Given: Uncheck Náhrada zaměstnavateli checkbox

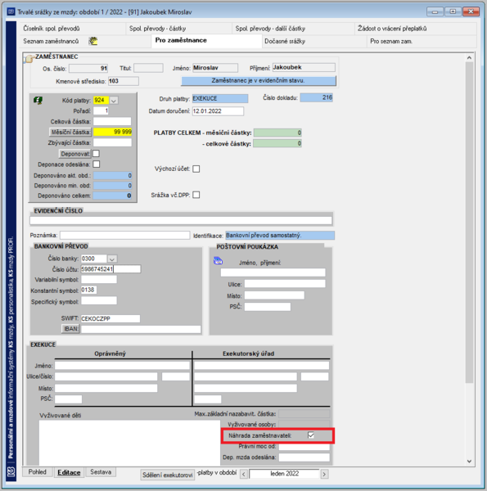Looking at the screenshot, I should (x=311, y=435).
